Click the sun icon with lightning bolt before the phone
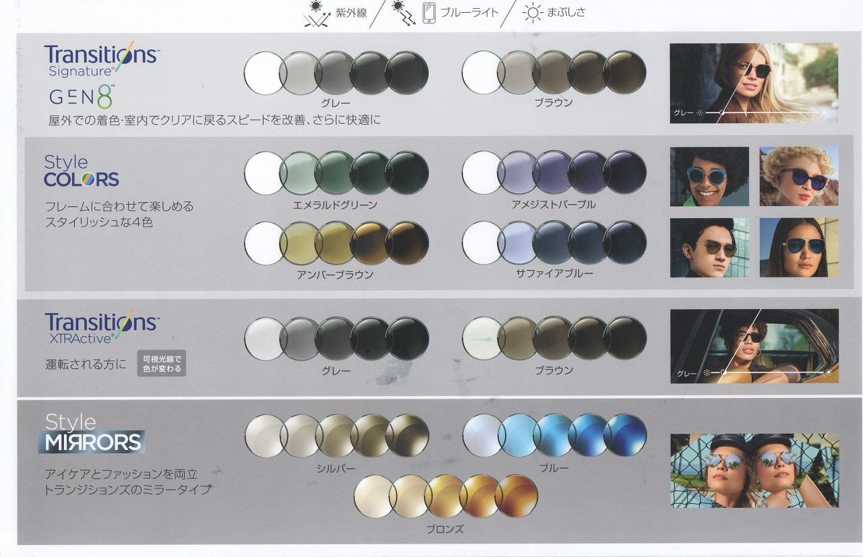Screen dimensions: 863x557 tap(405, 13)
